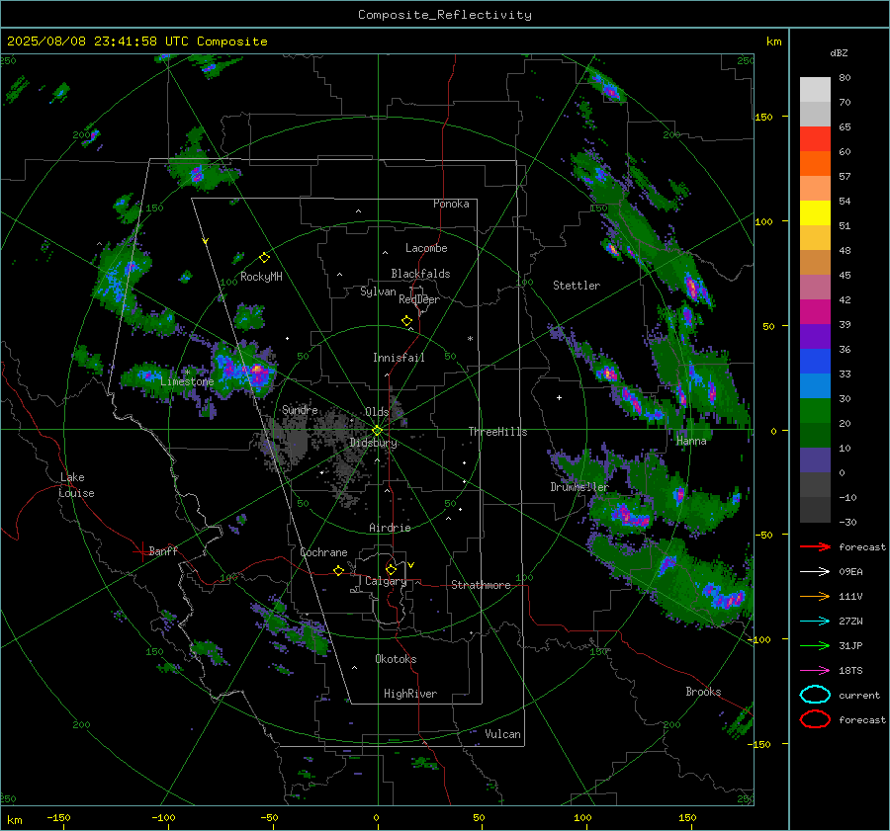Image resolution: width=890 pixels, height=831 pixels.
Task: Click the Lake Louise label
Action: point(76,485)
